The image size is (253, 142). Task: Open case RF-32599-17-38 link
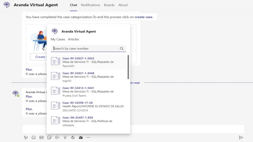(77, 103)
